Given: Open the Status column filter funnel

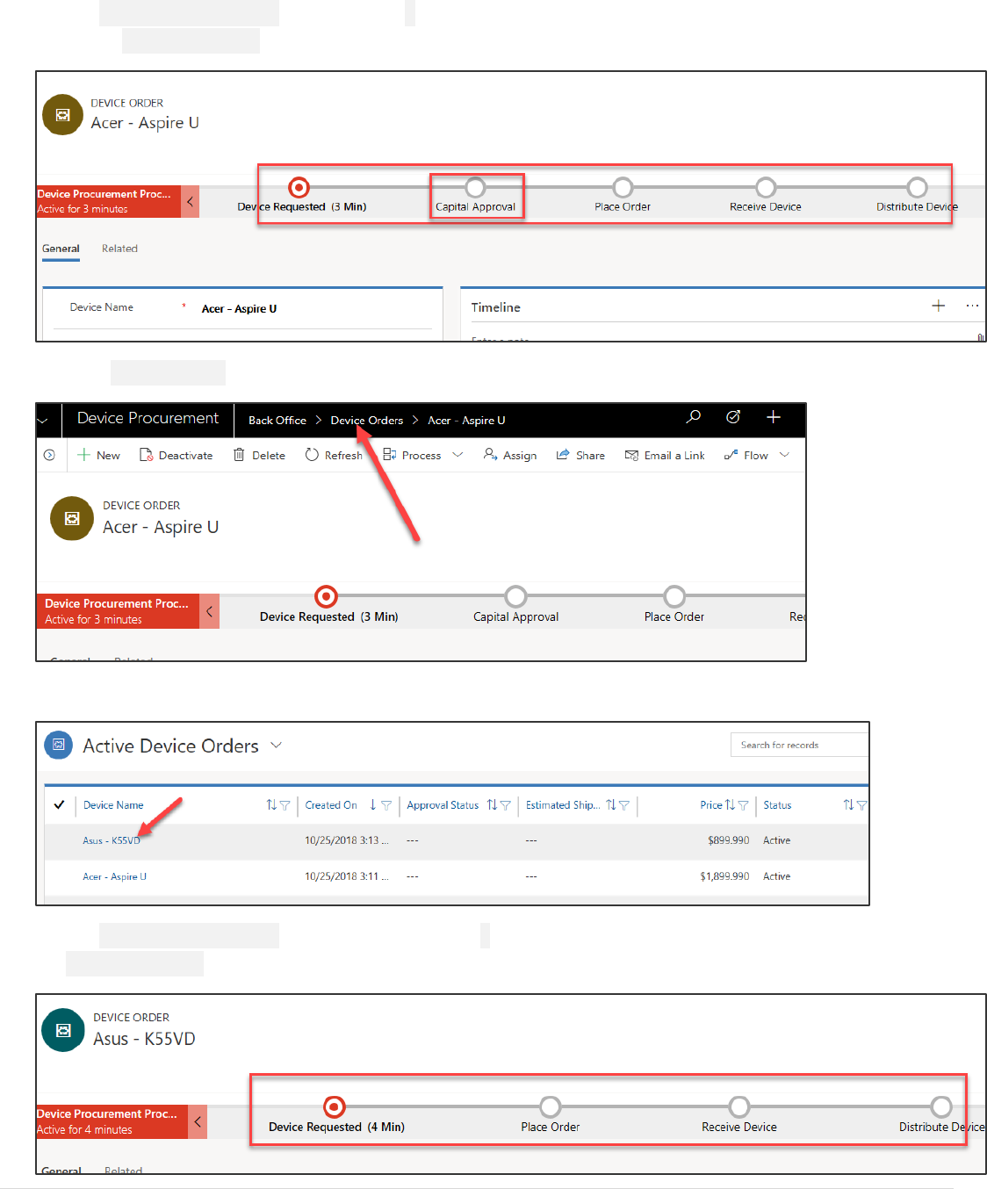Looking at the screenshot, I should tap(861, 805).
